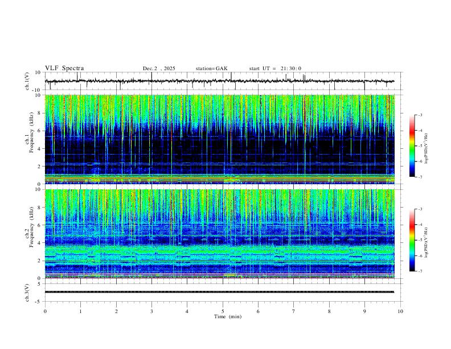Select the date text "Dec. 2 , 2025"

[159, 68]
